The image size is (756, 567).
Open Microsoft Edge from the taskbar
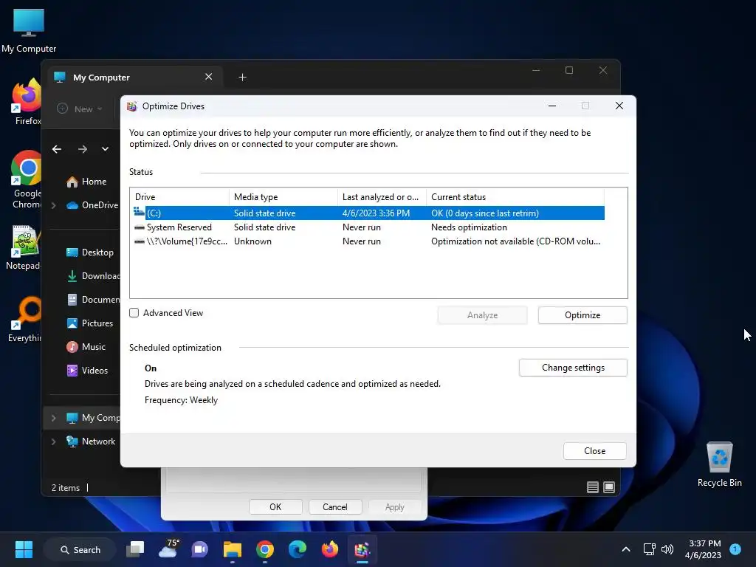pyautogui.click(x=297, y=549)
